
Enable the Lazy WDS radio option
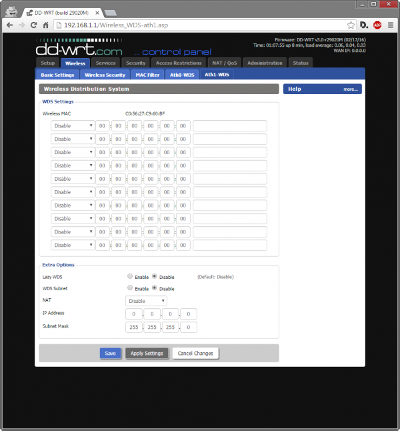click(x=130, y=276)
